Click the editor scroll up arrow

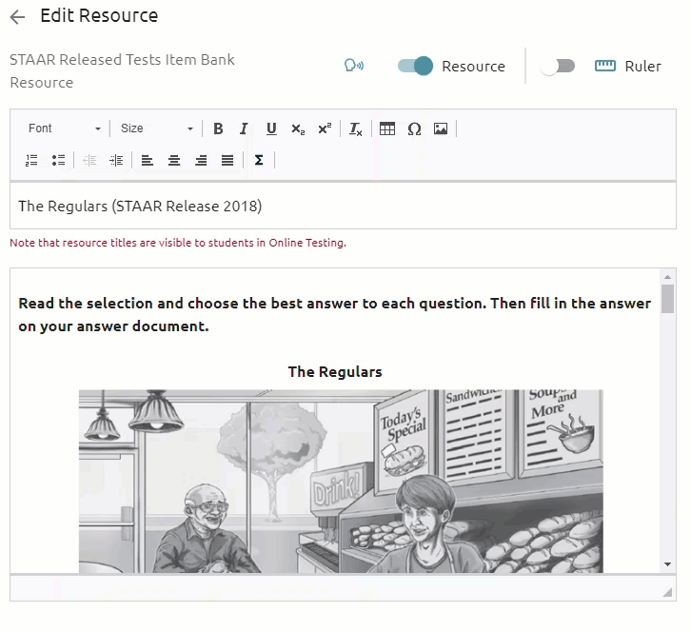(x=667, y=277)
